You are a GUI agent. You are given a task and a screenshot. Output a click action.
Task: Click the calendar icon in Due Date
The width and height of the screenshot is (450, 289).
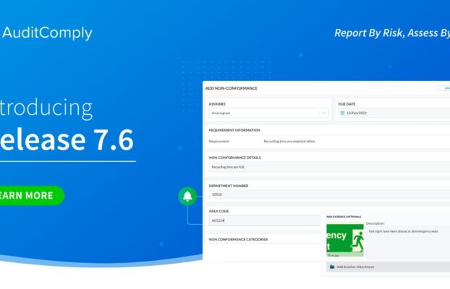(342, 113)
